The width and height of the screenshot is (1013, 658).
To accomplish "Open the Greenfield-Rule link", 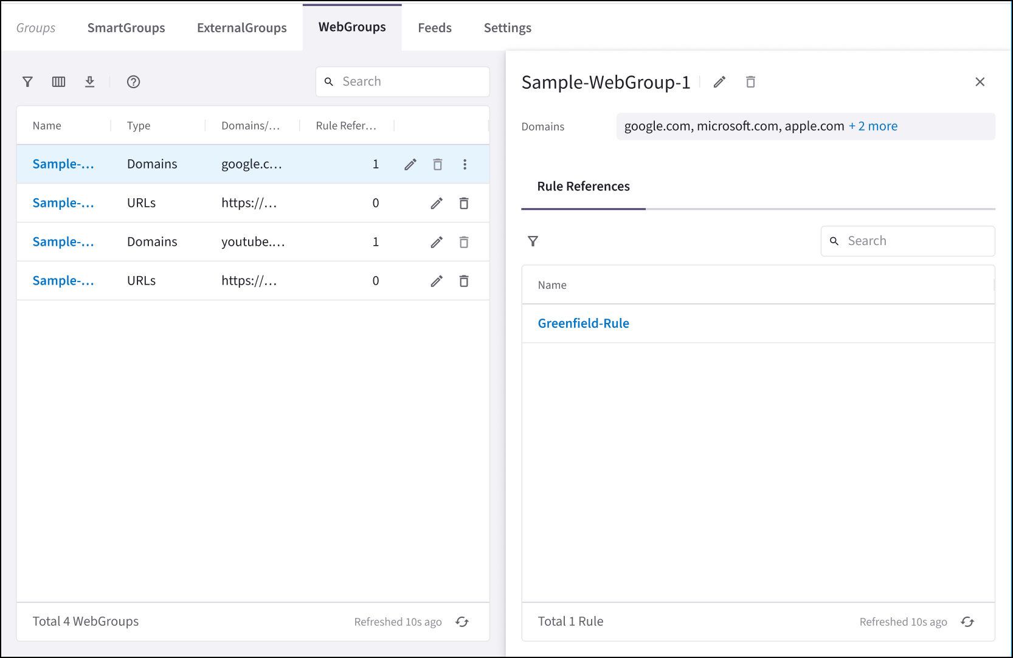I will pos(583,323).
